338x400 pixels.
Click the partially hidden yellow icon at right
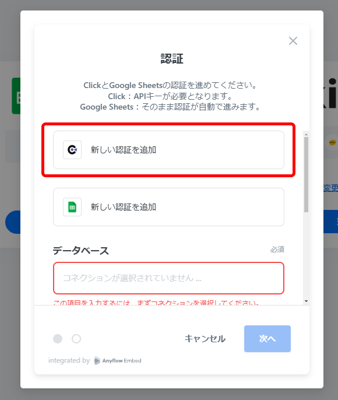[x=332, y=142]
